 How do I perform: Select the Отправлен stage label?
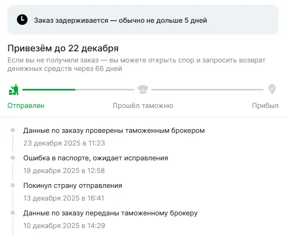pyautogui.click(x=26, y=106)
